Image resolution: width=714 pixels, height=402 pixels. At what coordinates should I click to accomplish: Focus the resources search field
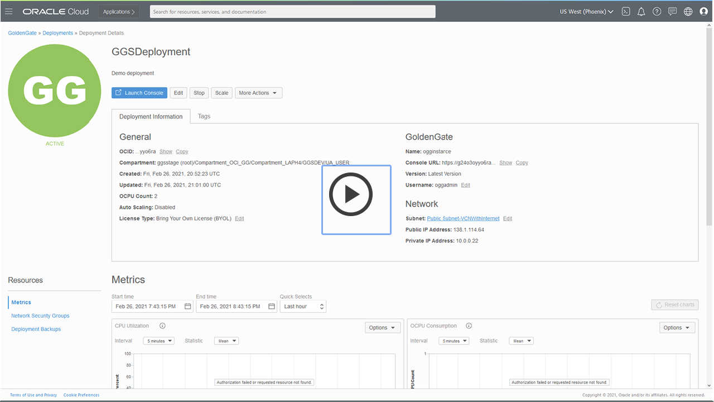pos(293,12)
